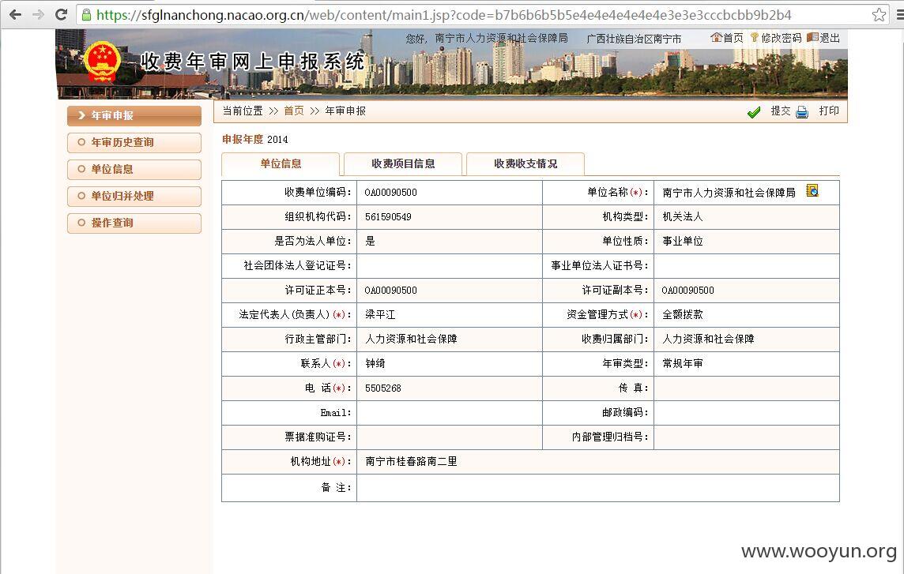Open 单位归并处理 sidebar item
The image size is (904, 574).
(134, 196)
